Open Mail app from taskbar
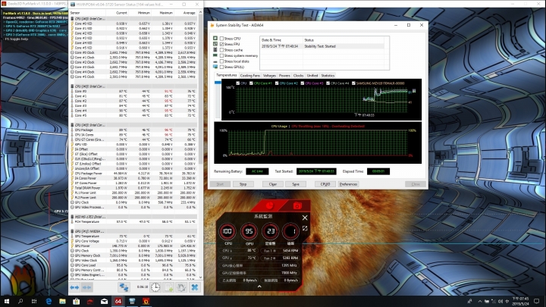Screen dimensions: 546x307 (x=104, y=302)
